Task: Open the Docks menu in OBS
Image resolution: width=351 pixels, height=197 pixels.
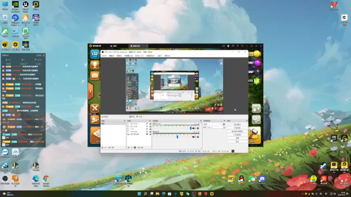Action: pyautogui.click(x=128, y=56)
